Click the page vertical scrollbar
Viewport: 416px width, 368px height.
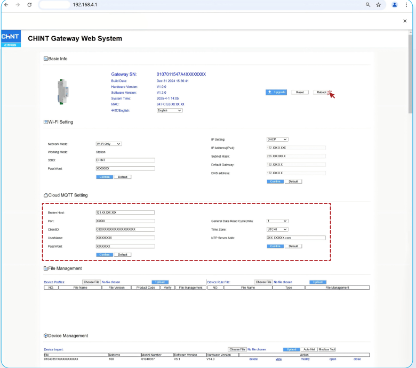(x=411, y=74)
